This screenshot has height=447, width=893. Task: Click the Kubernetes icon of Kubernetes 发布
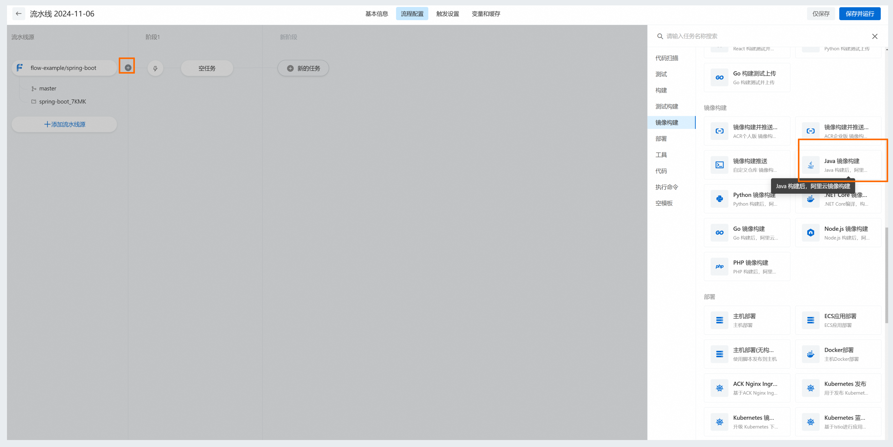pos(811,388)
